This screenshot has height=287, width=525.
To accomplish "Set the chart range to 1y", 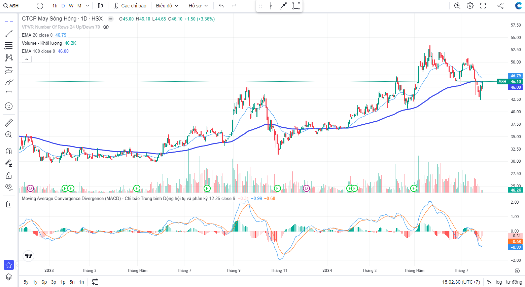I will point(35,282).
